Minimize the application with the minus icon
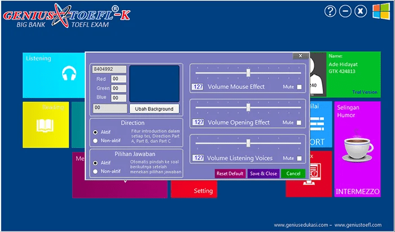Image resolution: width=395 pixels, height=232 pixels. pos(345,11)
